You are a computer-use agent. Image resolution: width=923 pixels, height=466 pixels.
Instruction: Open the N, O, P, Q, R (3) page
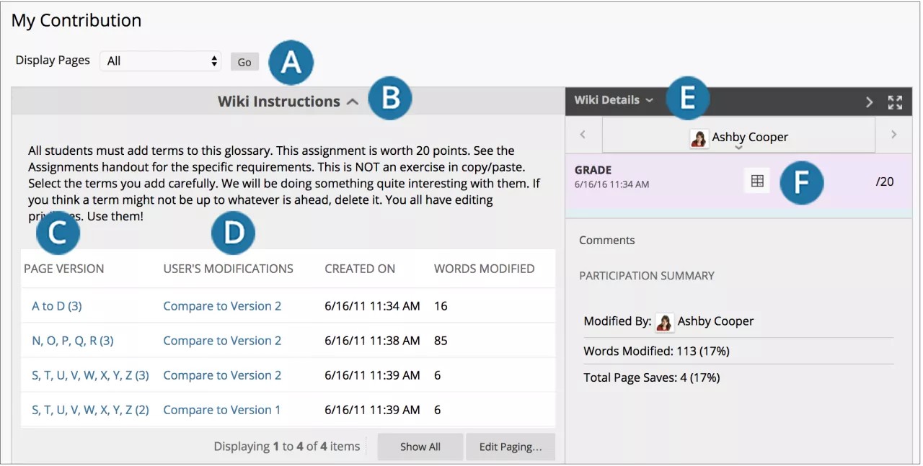[73, 341]
